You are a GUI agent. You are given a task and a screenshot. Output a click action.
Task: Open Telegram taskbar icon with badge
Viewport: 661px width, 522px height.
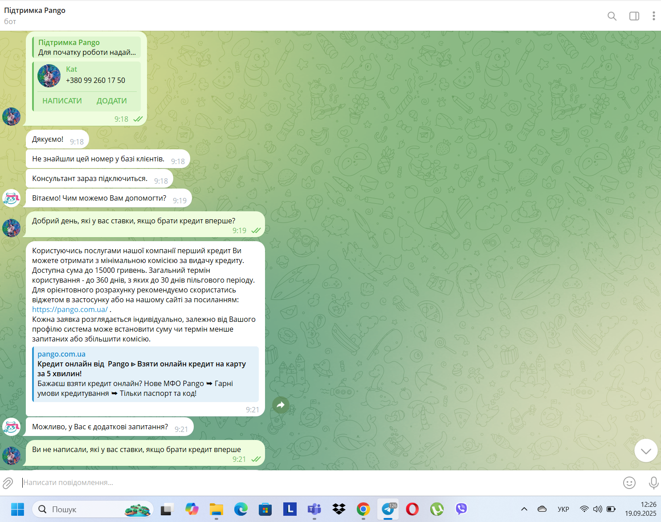[388, 509]
